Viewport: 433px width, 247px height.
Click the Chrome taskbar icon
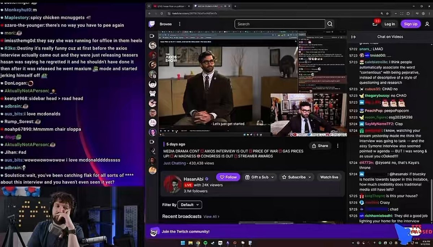click(198, 242)
